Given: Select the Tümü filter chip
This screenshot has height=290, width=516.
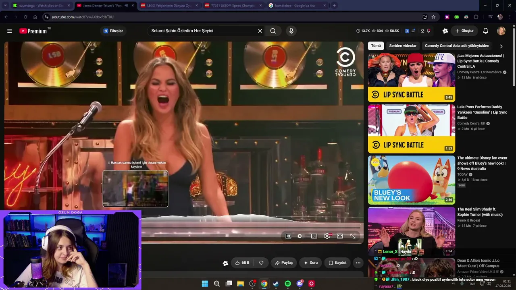Looking at the screenshot, I should [x=376, y=46].
